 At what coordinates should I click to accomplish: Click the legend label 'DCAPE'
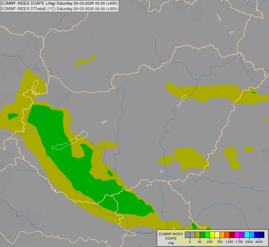(171, 238)
